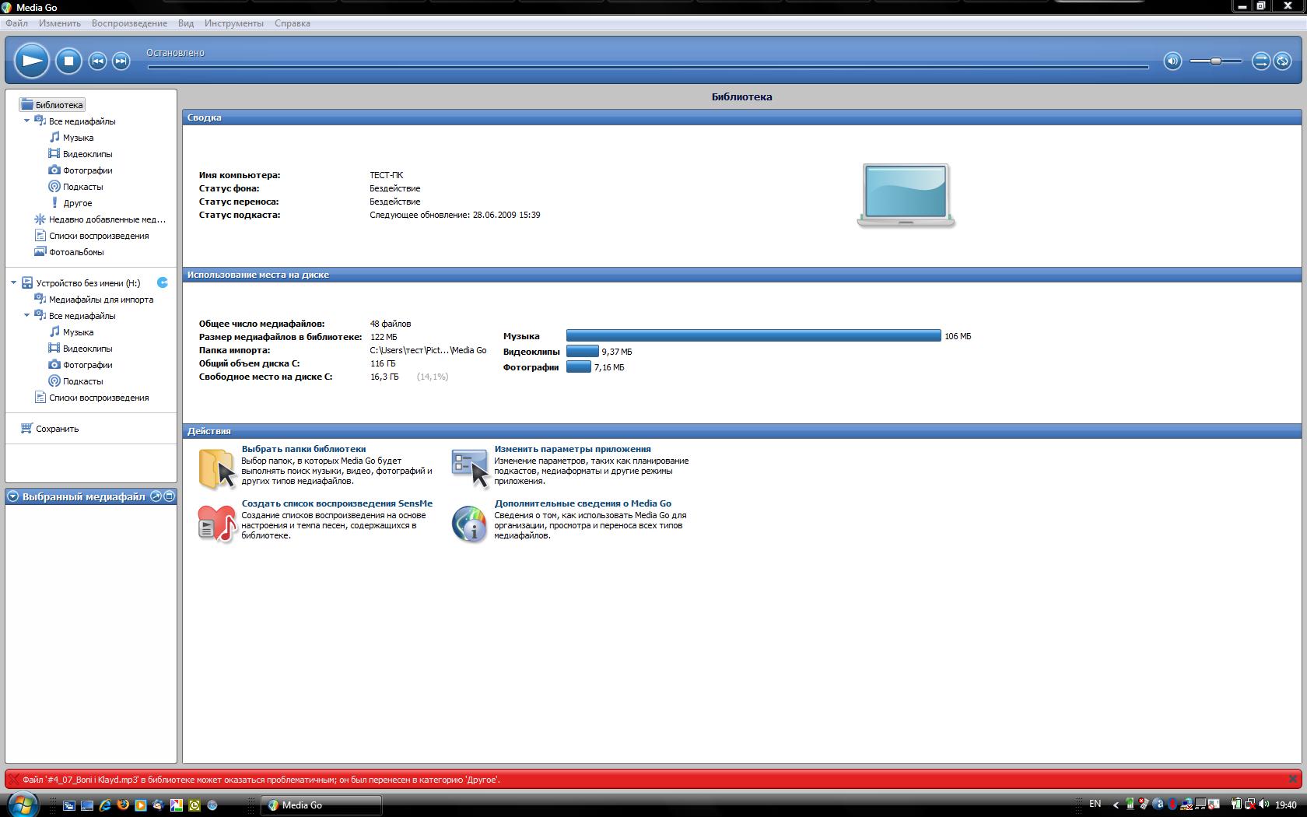Click the playback progress bar
This screenshot has width=1307, height=817.
pyautogui.click(x=648, y=67)
